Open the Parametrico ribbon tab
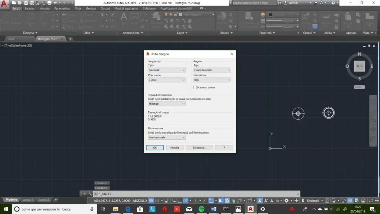380x214 pixels. 62,8
